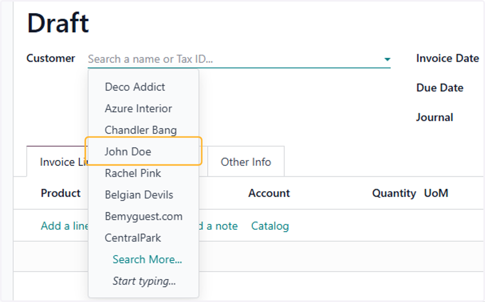Click the Journal field label
The width and height of the screenshot is (485, 302).
click(x=434, y=117)
